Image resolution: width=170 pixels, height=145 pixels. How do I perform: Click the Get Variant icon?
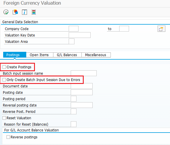(15, 12)
